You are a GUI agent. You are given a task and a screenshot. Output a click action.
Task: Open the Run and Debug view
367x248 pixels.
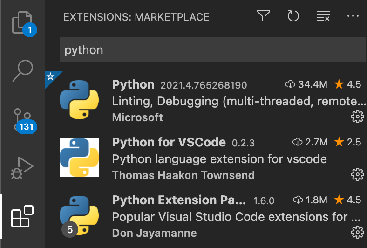pyautogui.click(x=22, y=168)
